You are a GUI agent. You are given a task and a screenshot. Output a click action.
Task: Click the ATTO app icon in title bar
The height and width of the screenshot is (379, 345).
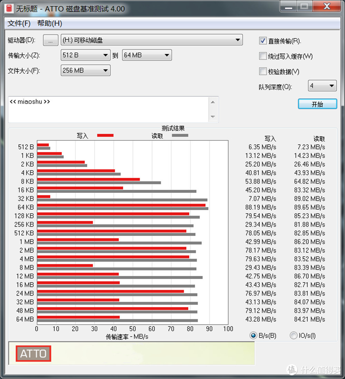[x=9, y=8]
